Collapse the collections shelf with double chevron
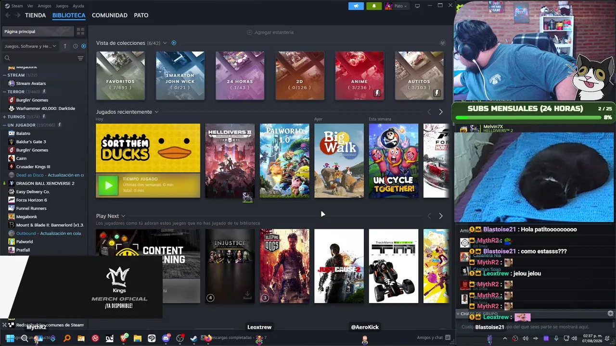Screen dimensions: 616x346 442,43
